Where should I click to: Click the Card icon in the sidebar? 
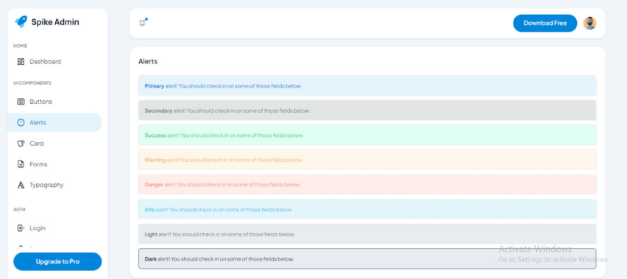coord(21,143)
